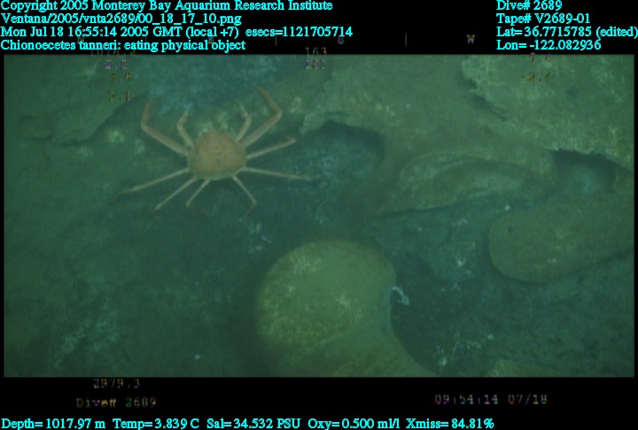Click the video overlay "Dive# 2689" at bottom left
638x430 pixels.
[116, 403]
